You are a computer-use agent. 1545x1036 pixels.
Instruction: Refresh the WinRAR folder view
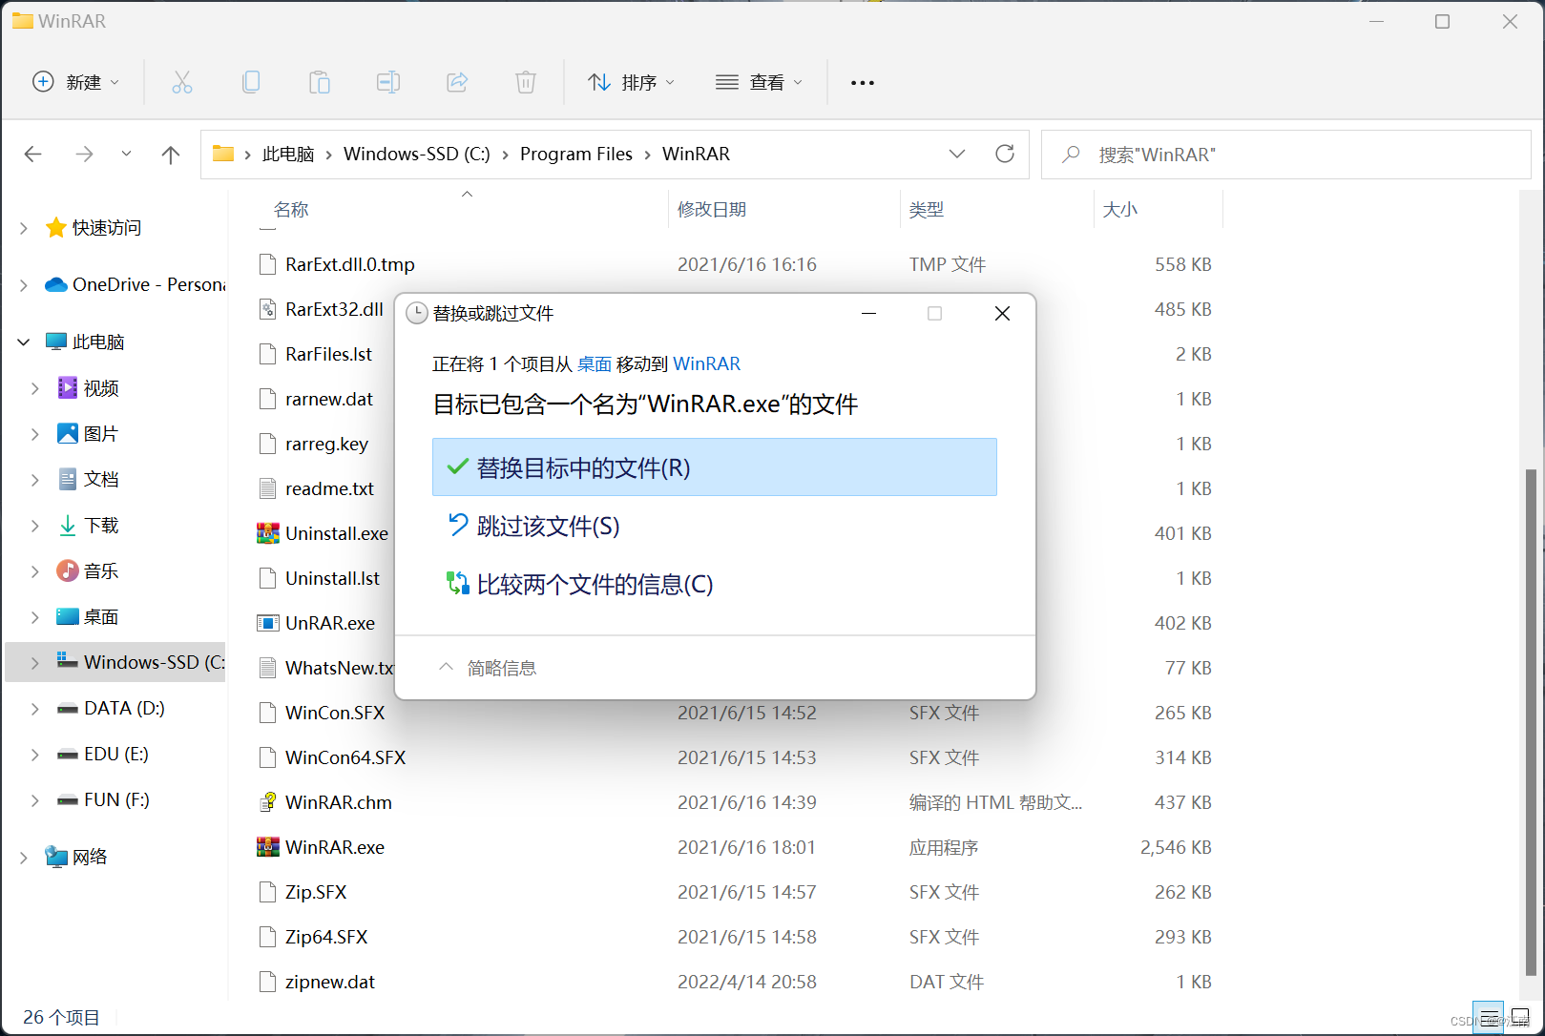tap(1005, 154)
